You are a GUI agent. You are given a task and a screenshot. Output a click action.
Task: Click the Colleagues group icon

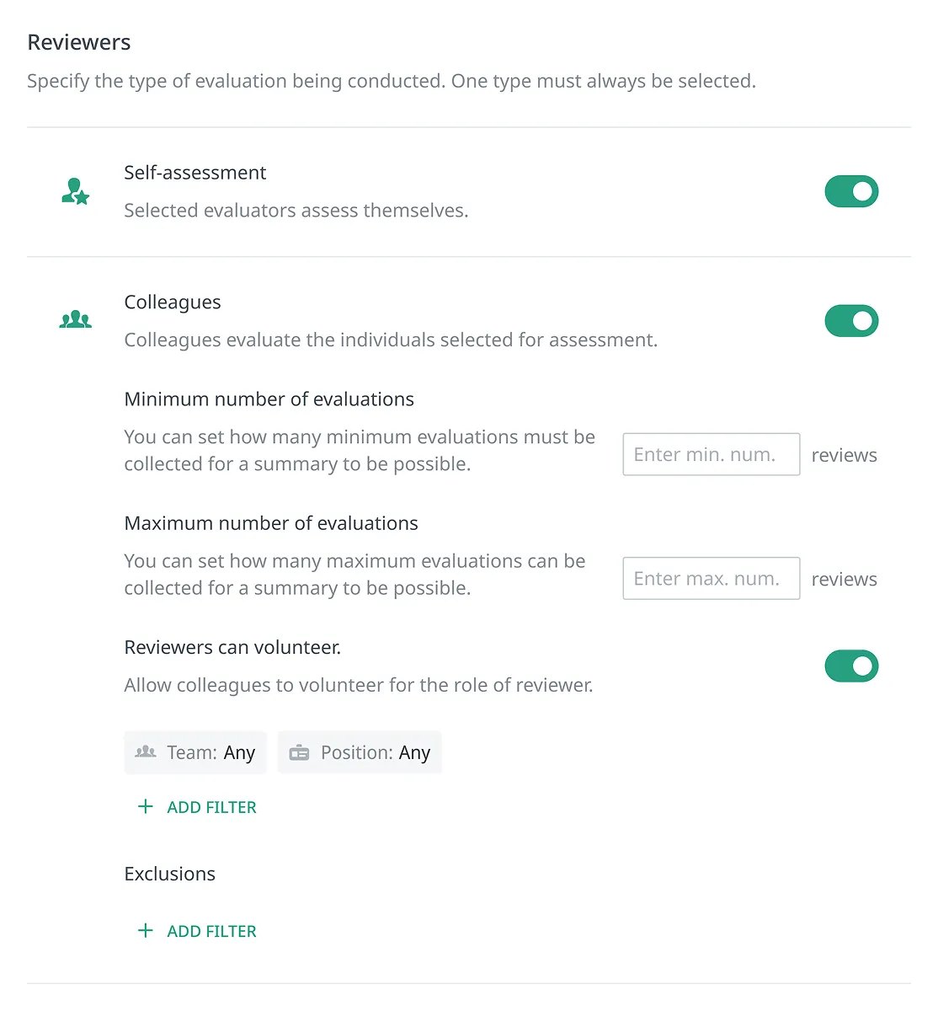76,320
